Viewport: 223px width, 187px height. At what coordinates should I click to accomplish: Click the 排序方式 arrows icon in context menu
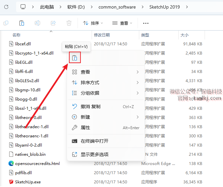pos(75,82)
